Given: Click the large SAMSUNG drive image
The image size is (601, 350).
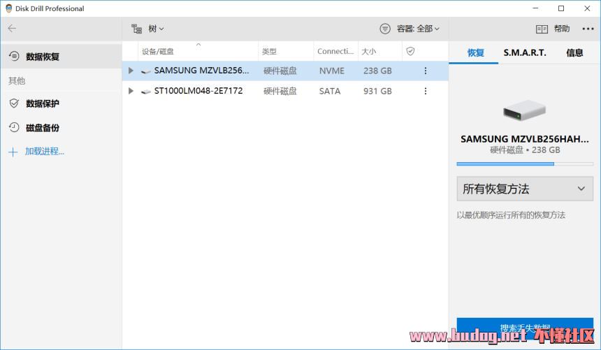Looking at the screenshot, I should (524, 111).
